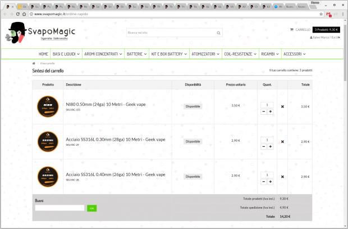
Task: Open the SvapoMagic logo homepage link
Action: (40, 33)
